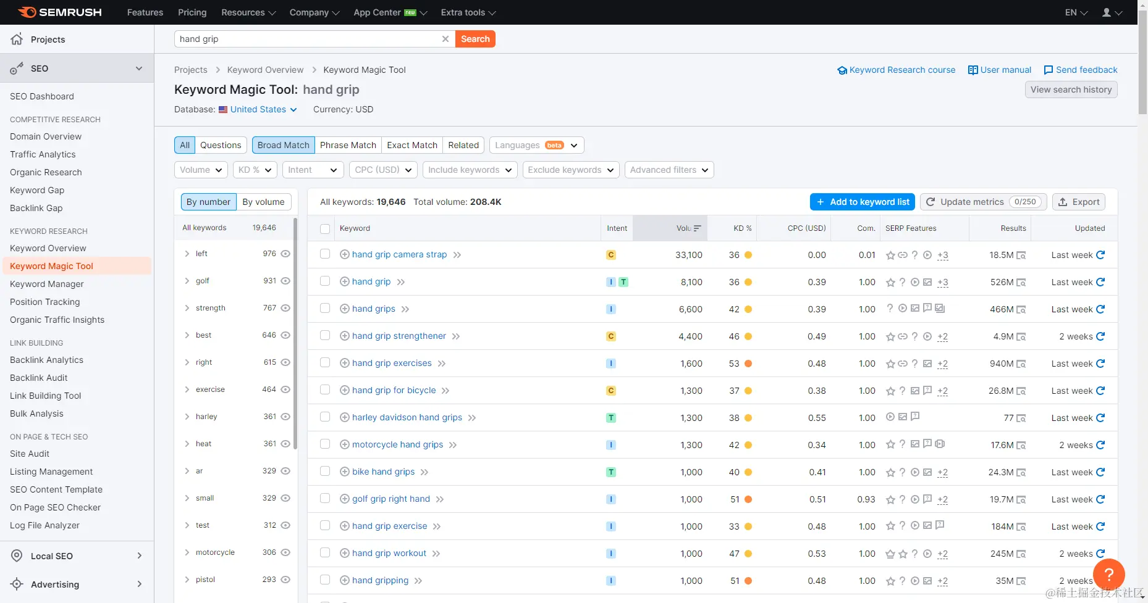
Task: Click the Update metrics button
Action: pos(984,202)
